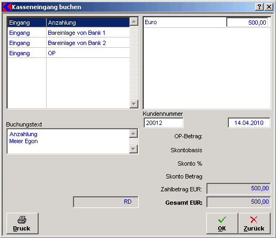Close the Kasseneingang buchen dialog
The width and height of the screenshot is (276, 238).
(x=269, y=7)
